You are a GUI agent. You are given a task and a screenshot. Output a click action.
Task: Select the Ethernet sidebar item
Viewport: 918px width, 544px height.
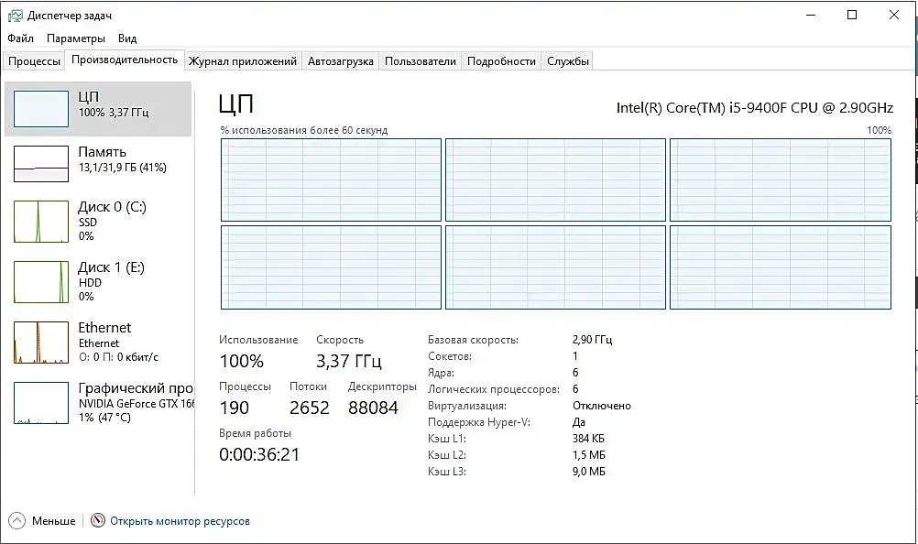[98, 343]
